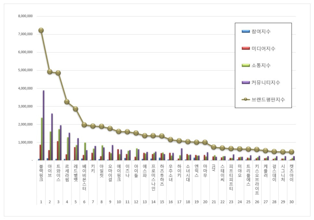Click the 트와이스 line marker
Screen dimensions: 314x220
tap(58, 73)
